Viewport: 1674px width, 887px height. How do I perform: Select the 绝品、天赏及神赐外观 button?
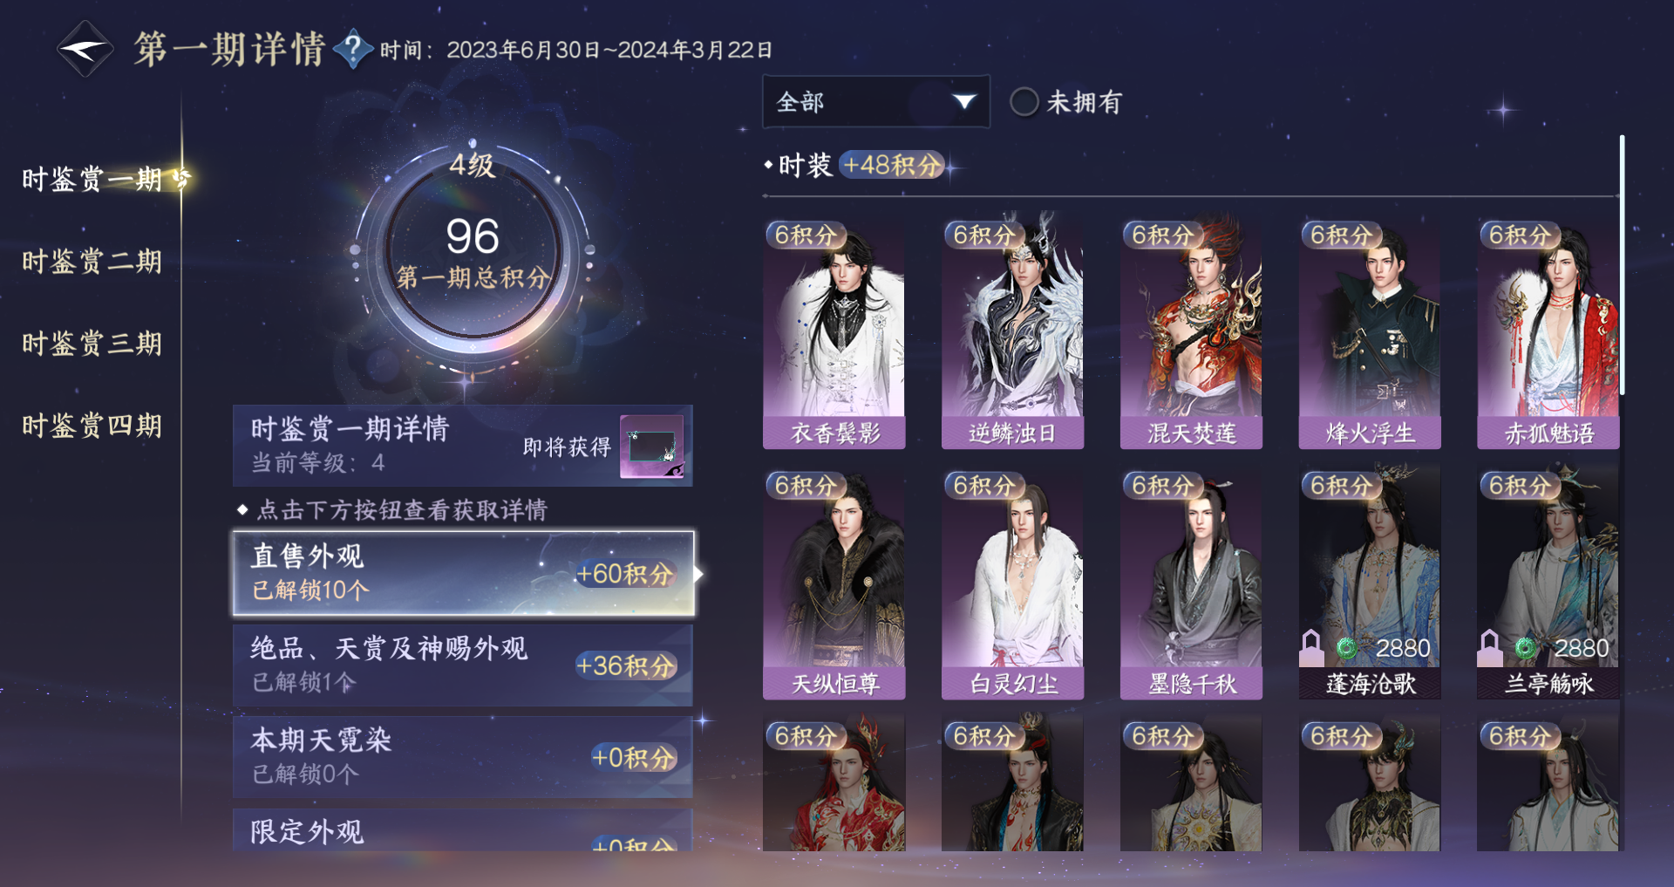pos(463,665)
